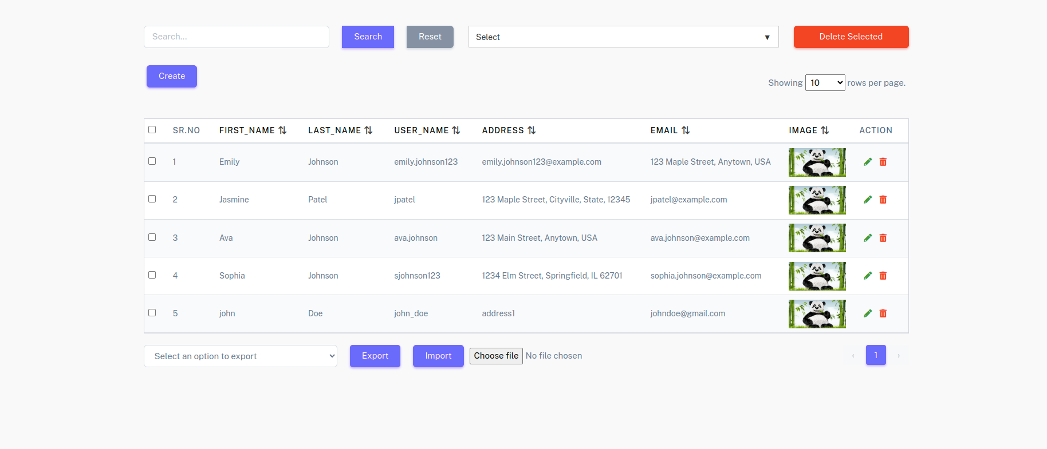Expand the export option dropdown

pos(241,356)
